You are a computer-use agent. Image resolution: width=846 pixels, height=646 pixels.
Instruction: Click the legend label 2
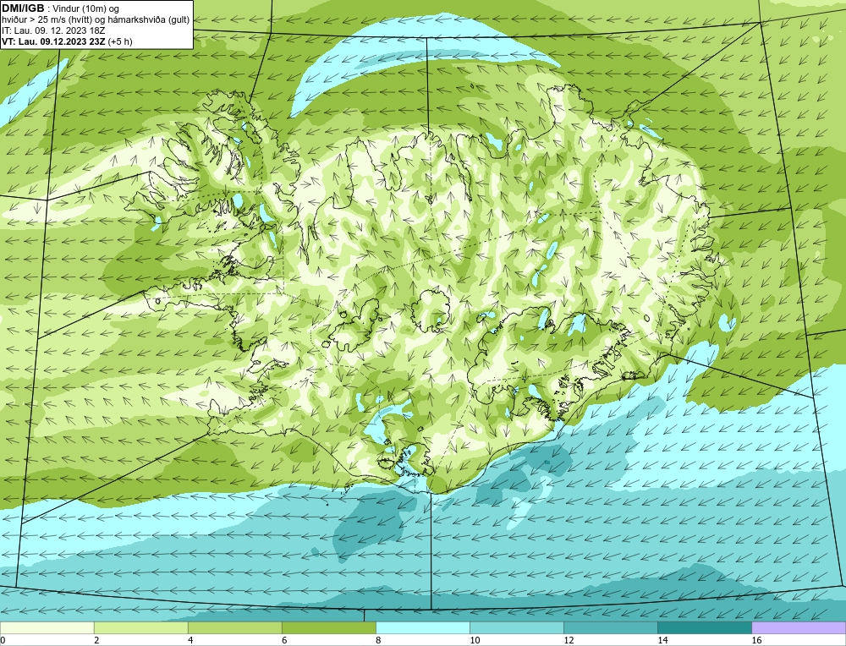pos(96,640)
